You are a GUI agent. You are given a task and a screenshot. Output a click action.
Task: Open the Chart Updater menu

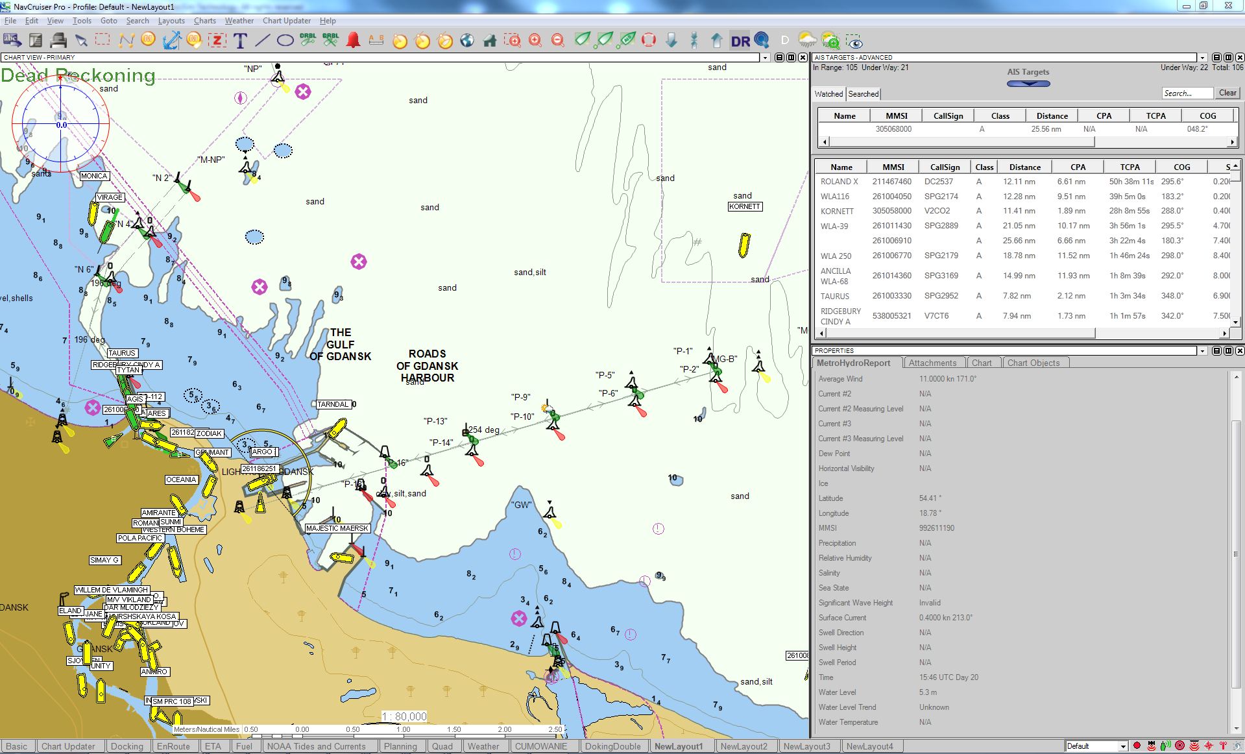287,21
